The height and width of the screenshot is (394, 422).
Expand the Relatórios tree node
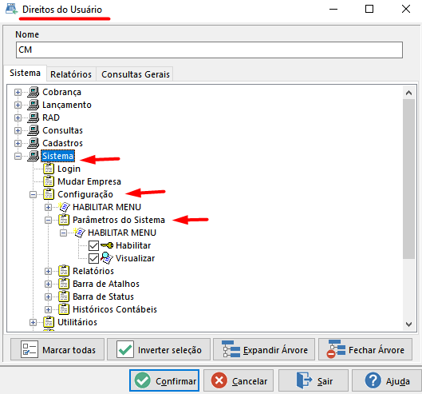tap(48, 271)
